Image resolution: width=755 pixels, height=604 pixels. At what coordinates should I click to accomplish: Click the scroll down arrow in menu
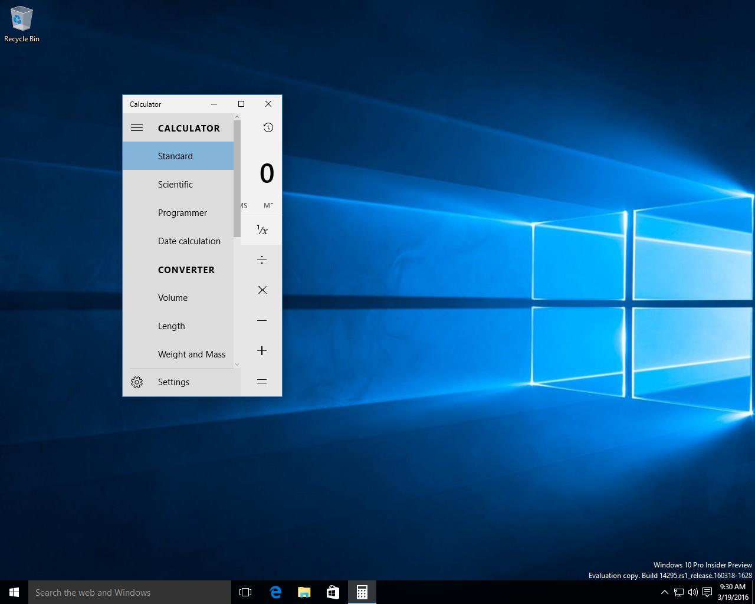[x=237, y=364]
